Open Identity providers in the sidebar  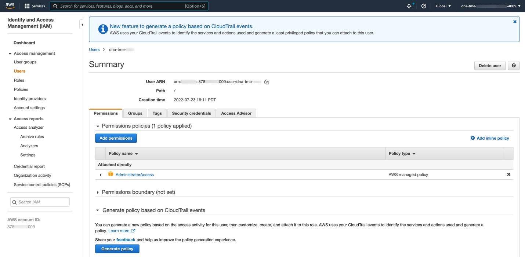pos(30,99)
